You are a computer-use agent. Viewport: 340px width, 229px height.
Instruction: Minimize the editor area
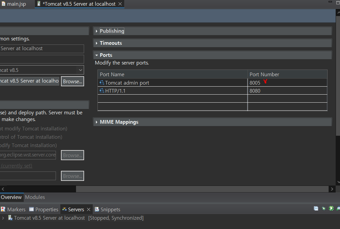[x=330, y=2]
